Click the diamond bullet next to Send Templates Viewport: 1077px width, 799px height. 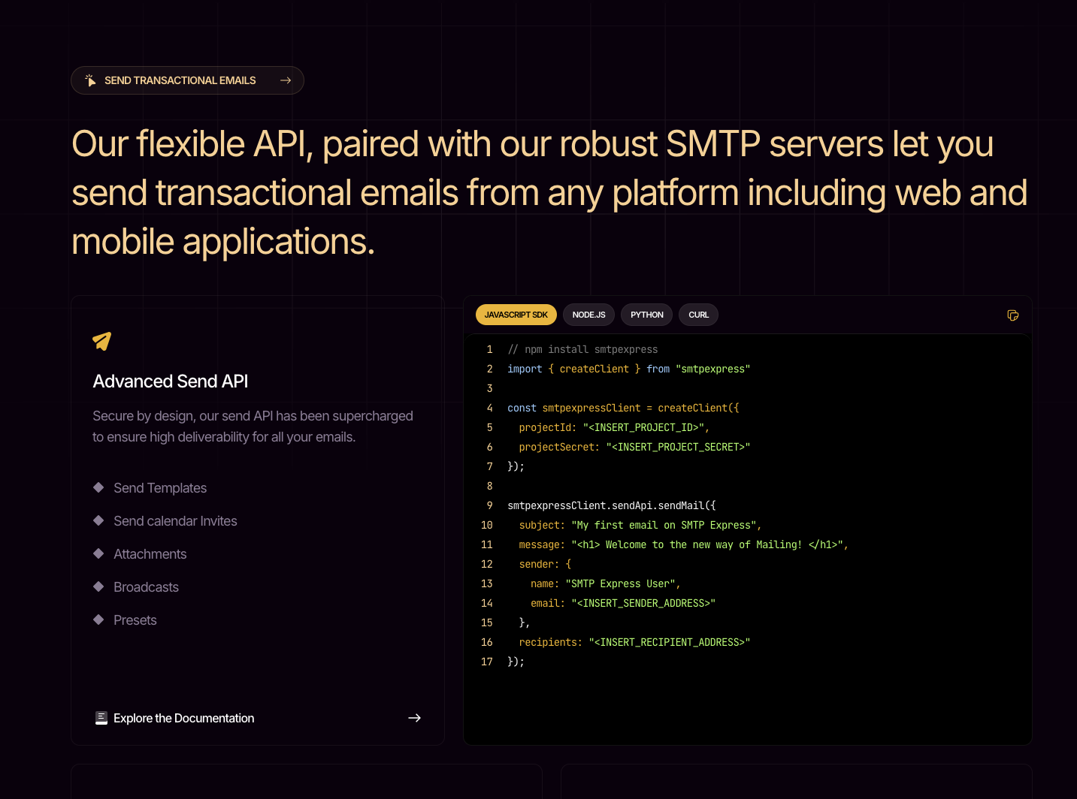tap(98, 487)
